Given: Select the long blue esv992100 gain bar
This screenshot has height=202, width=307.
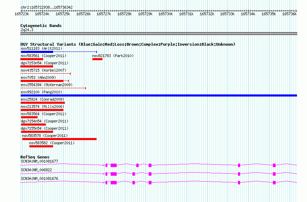Looking at the screenshot, I should point(159,95).
